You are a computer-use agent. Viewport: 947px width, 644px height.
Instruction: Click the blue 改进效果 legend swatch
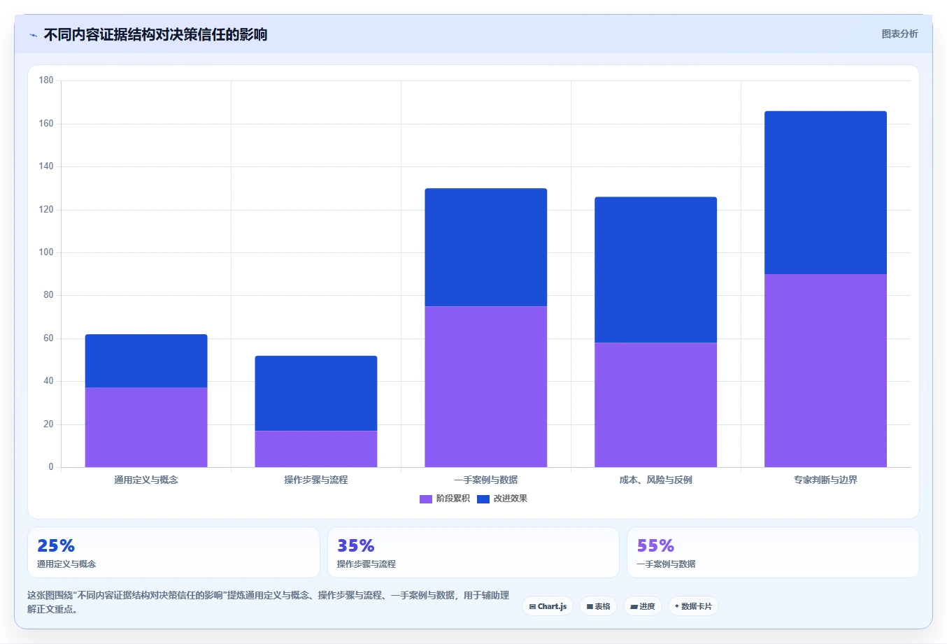tap(483, 499)
